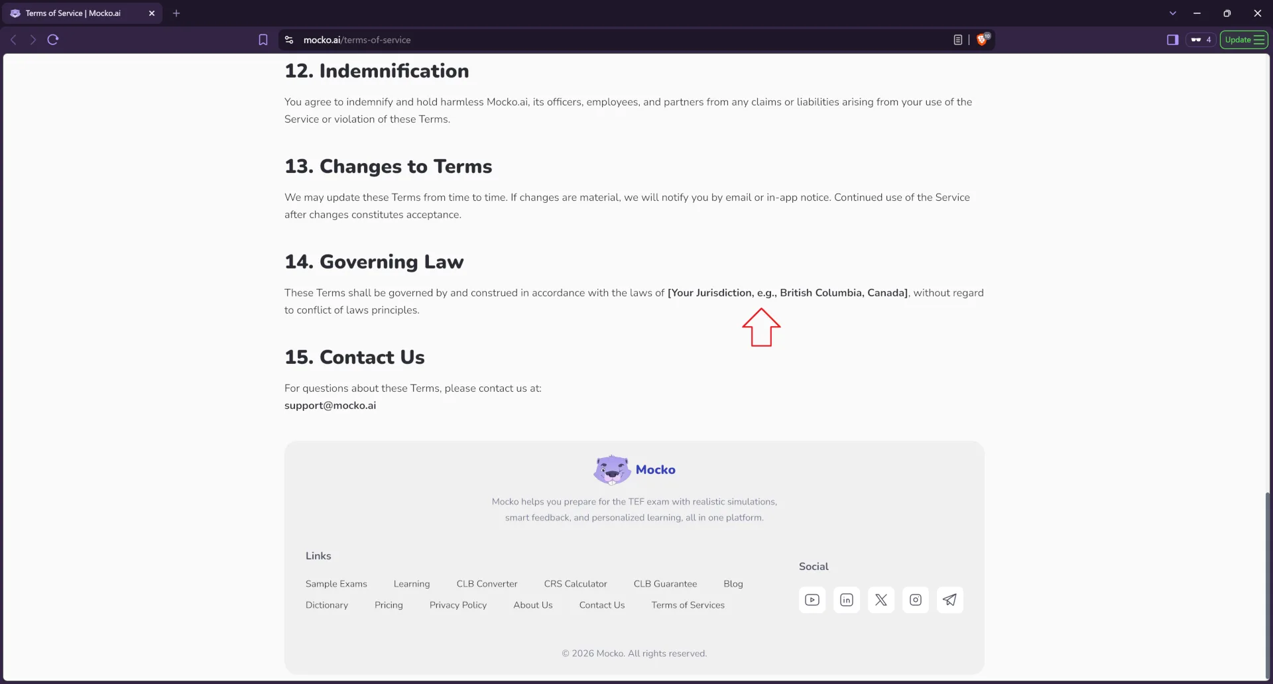View site information icon beside URL
This screenshot has height=684, width=1273.
(289, 40)
